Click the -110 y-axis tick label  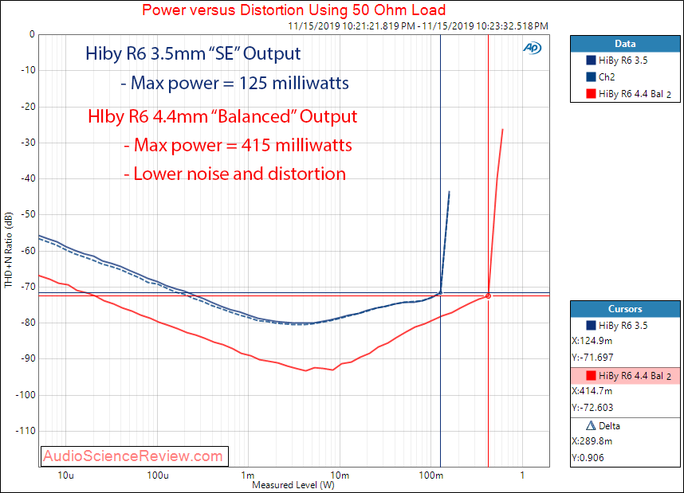tap(26, 431)
